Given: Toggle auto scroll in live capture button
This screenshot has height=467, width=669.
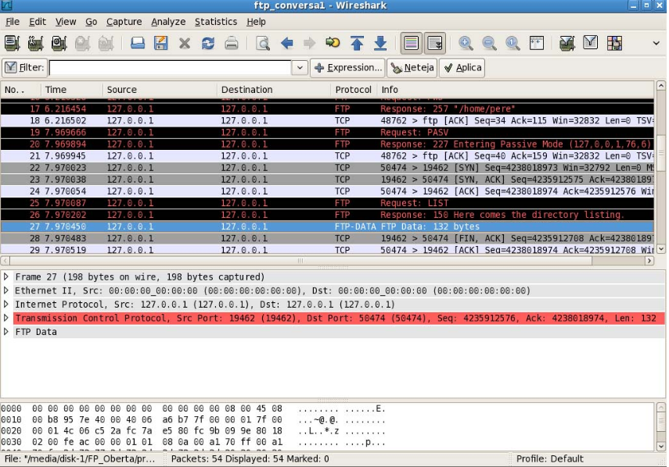Looking at the screenshot, I should click(435, 43).
